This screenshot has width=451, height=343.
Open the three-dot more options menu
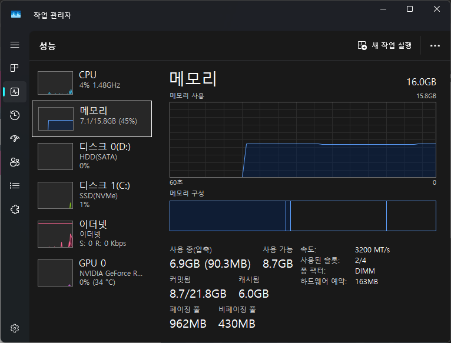coord(435,45)
